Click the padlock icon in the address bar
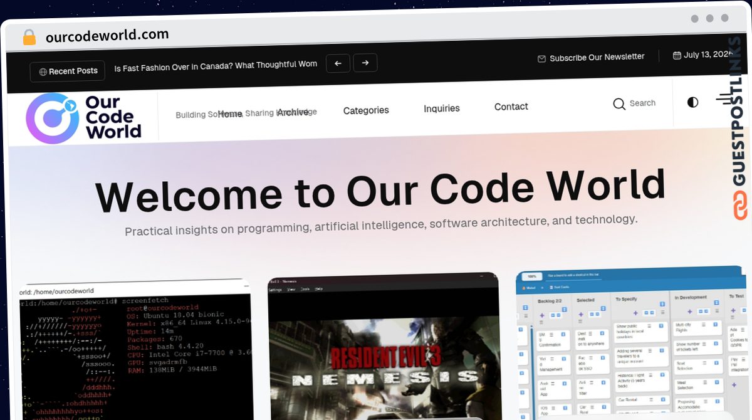 29,37
